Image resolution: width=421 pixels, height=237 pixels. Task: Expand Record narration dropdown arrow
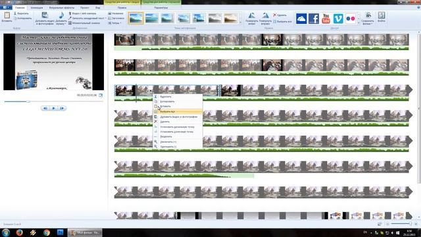(x=105, y=18)
